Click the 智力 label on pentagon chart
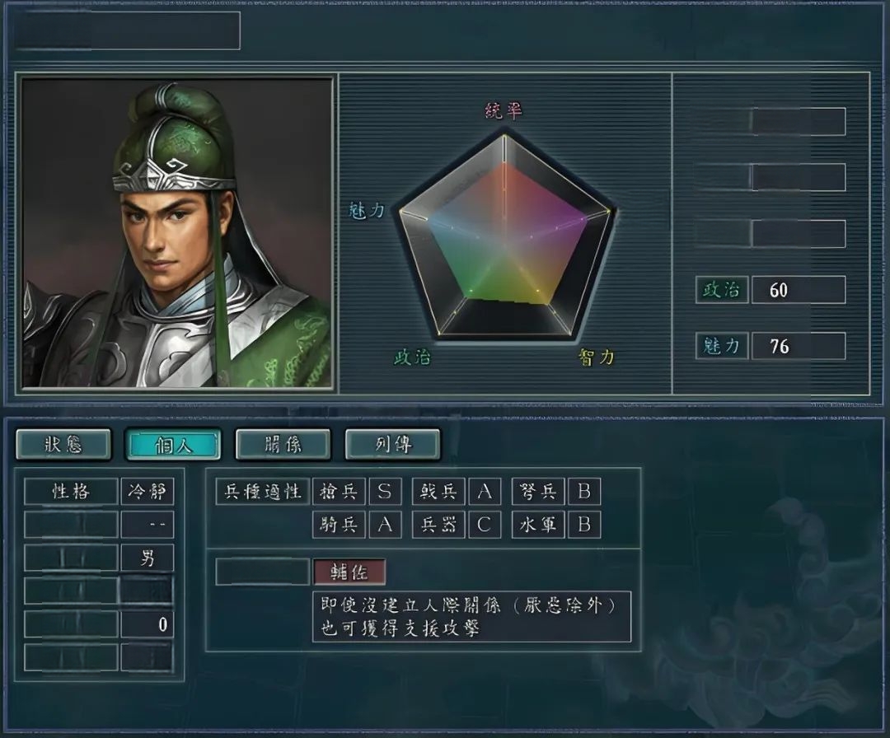This screenshot has width=890, height=738. pyautogui.click(x=596, y=357)
